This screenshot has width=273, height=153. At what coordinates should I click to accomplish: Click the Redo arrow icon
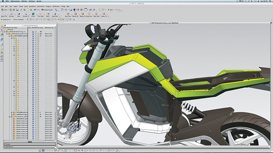(x=38, y=10)
